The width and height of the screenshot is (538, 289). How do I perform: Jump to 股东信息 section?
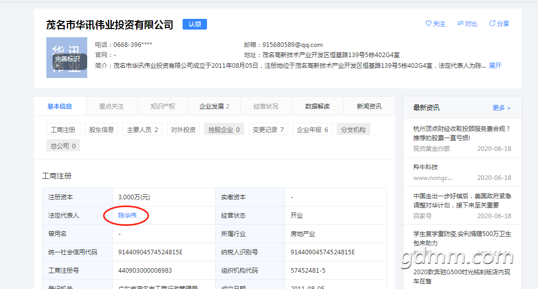point(101,130)
